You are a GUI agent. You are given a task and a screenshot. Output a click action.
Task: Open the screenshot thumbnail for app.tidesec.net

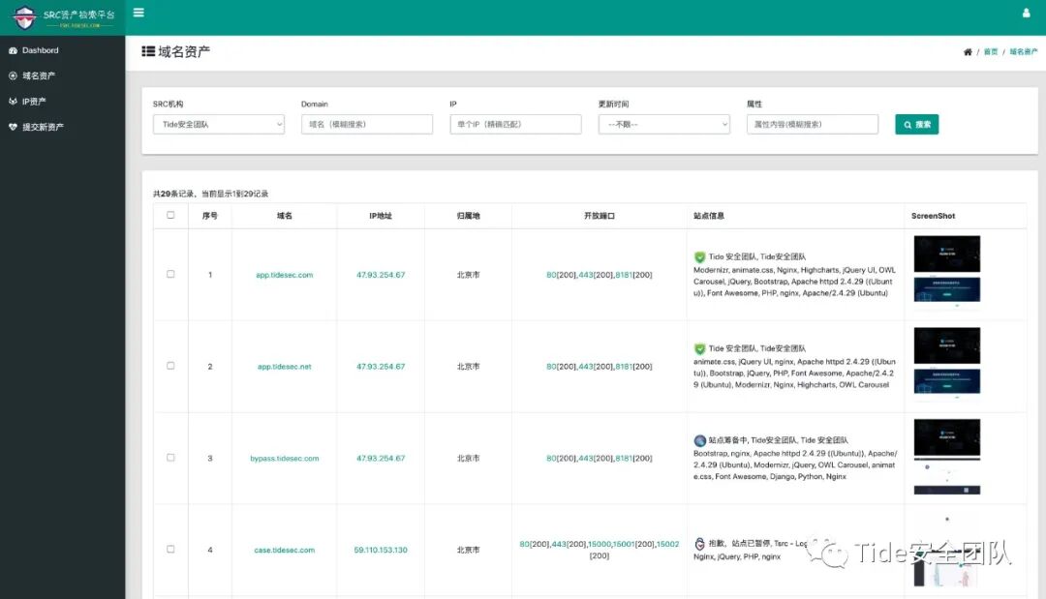946,364
